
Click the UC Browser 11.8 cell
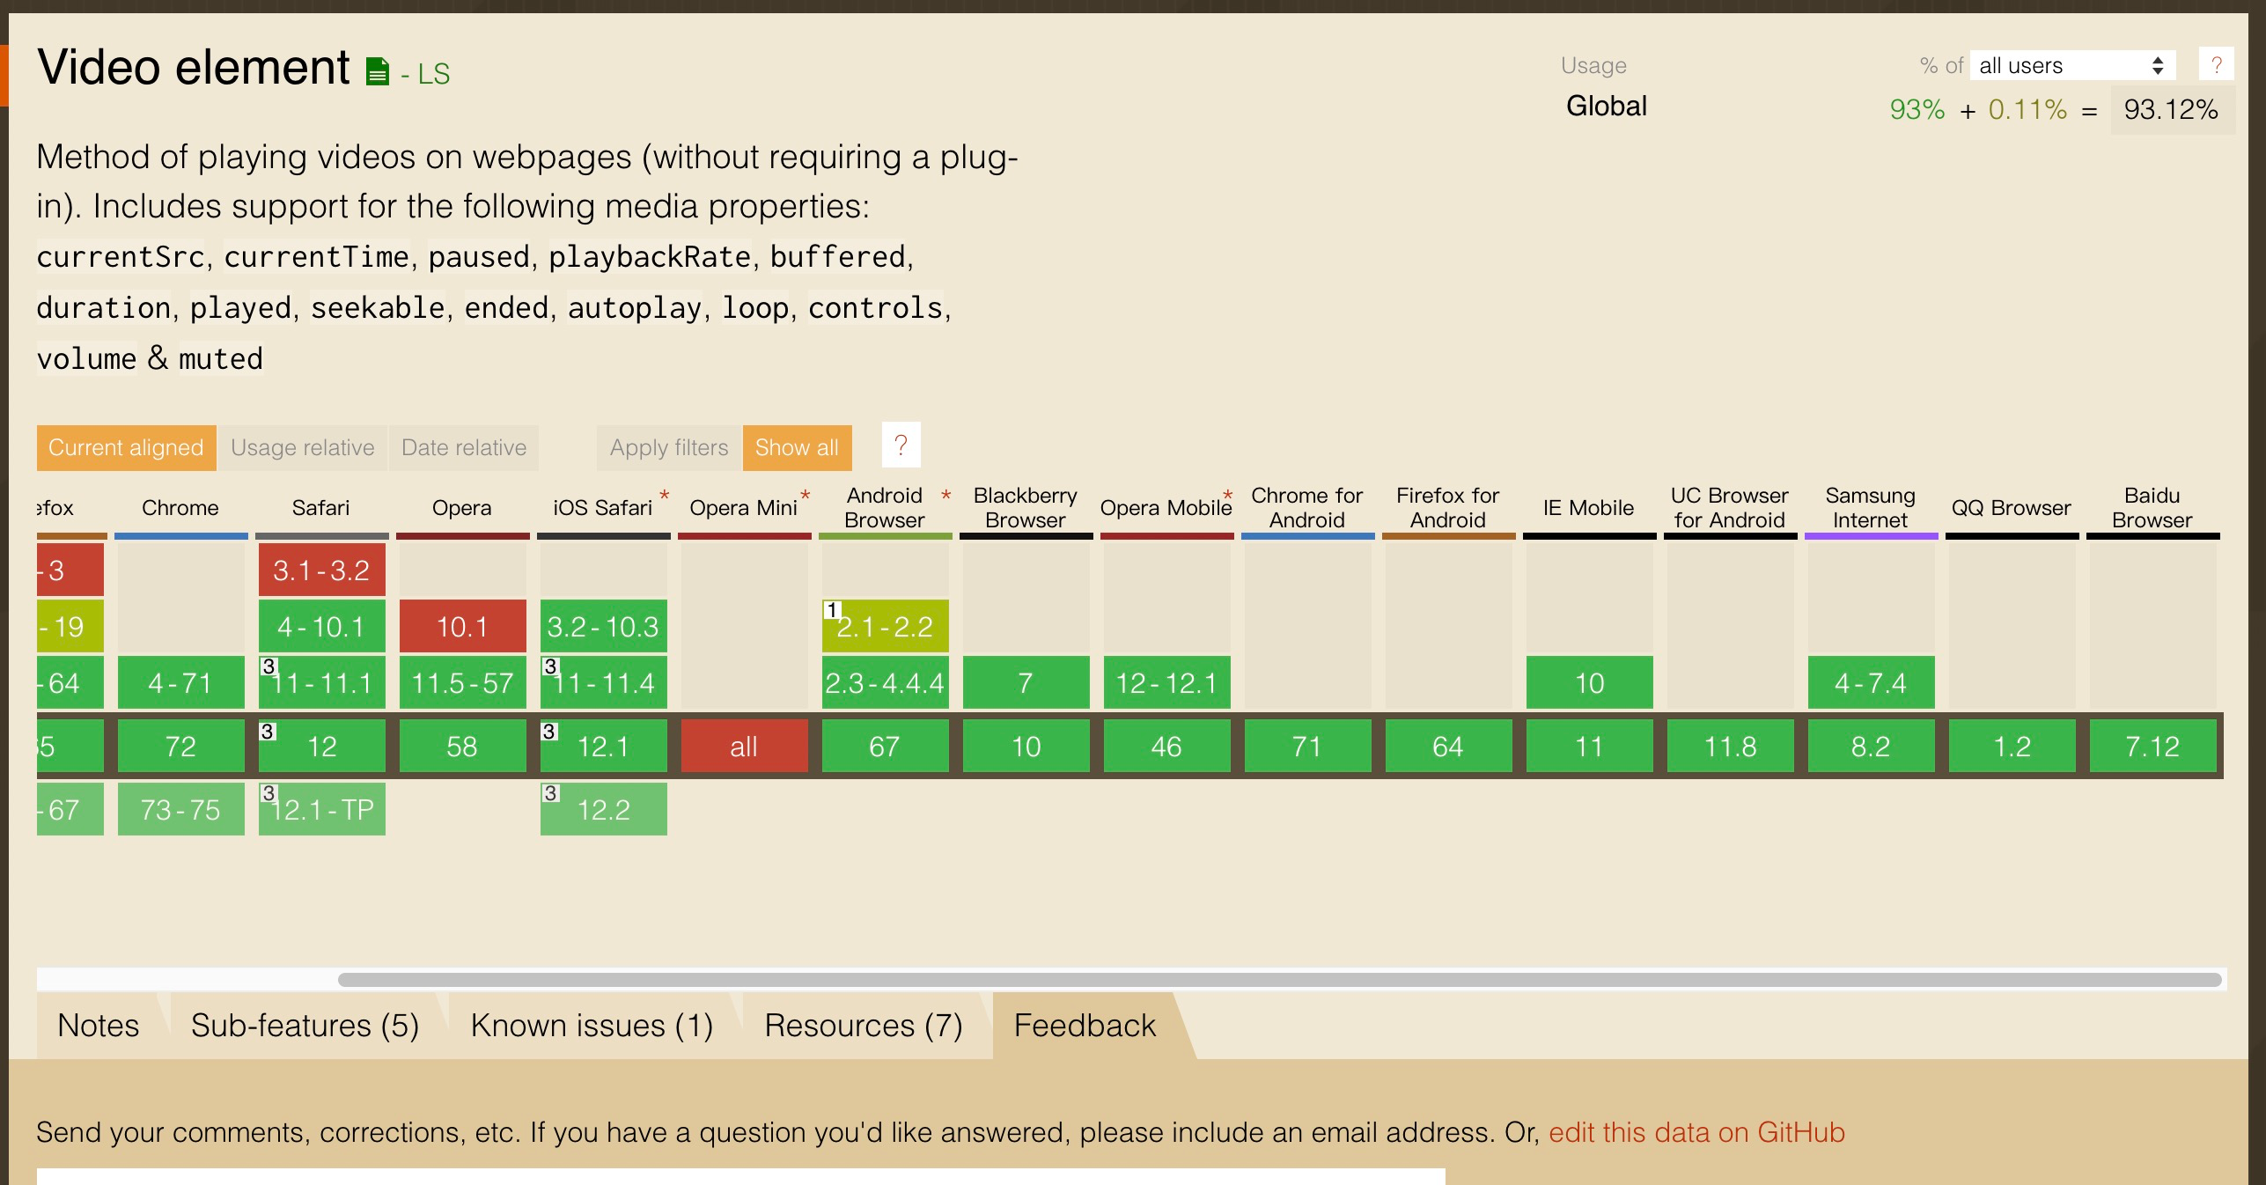[1731, 747]
